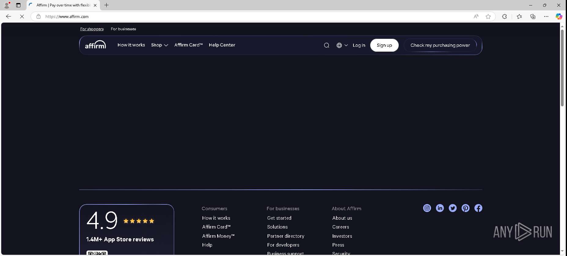This screenshot has height=256, width=567.
Task: Open Solutions footer link
Action: click(x=277, y=227)
